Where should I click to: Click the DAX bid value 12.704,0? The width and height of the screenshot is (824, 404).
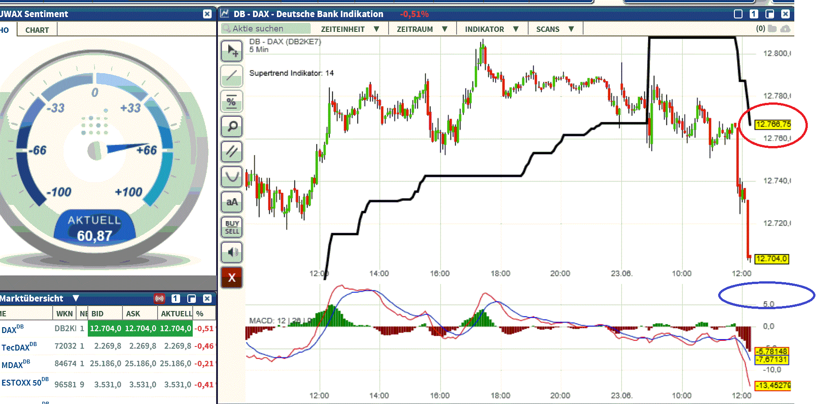click(105, 329)
